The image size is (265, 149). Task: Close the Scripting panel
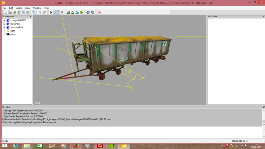[x=264, y=107]
